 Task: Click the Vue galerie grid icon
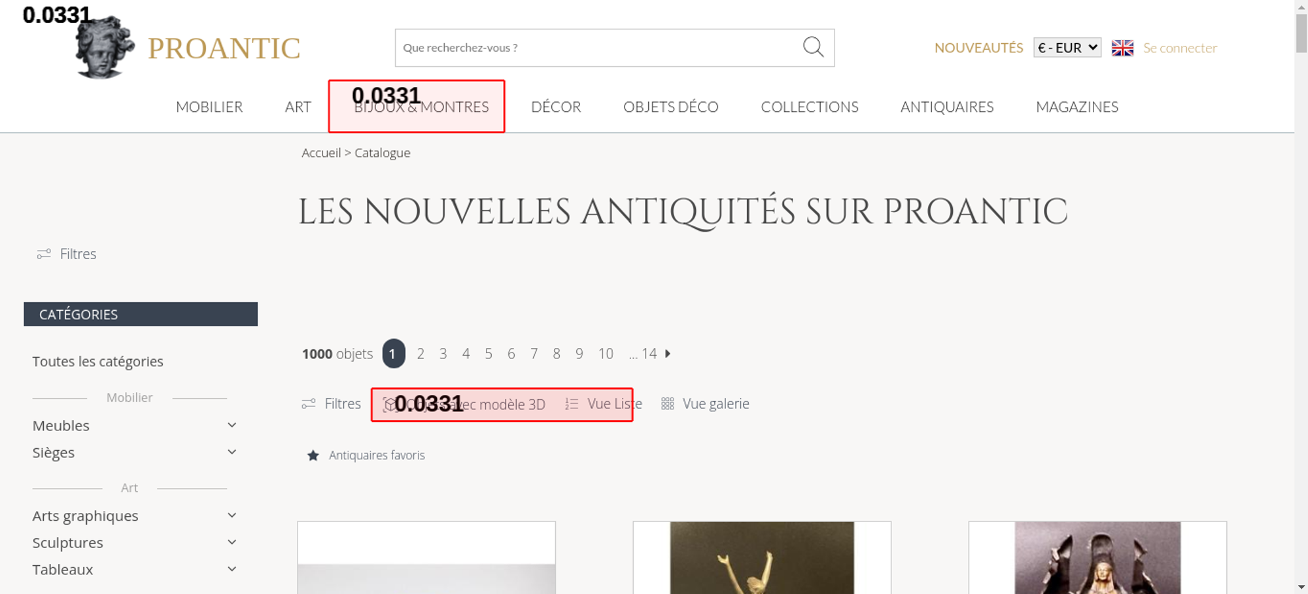[667, 404]
